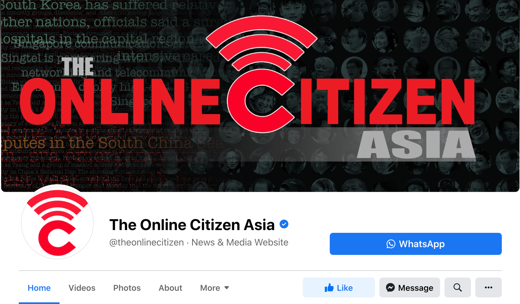520x304 pixels.
Task: Click the blue verified badge icon
Action: (284, 224)
